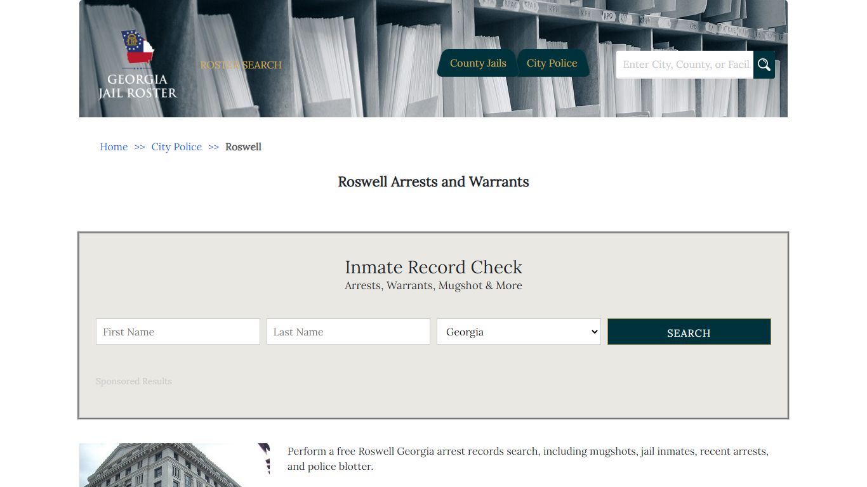This screenshot has height=487, width=867.
Task: Focus the Enter City, County, or Facility box
Action: [x=684, y=64]
